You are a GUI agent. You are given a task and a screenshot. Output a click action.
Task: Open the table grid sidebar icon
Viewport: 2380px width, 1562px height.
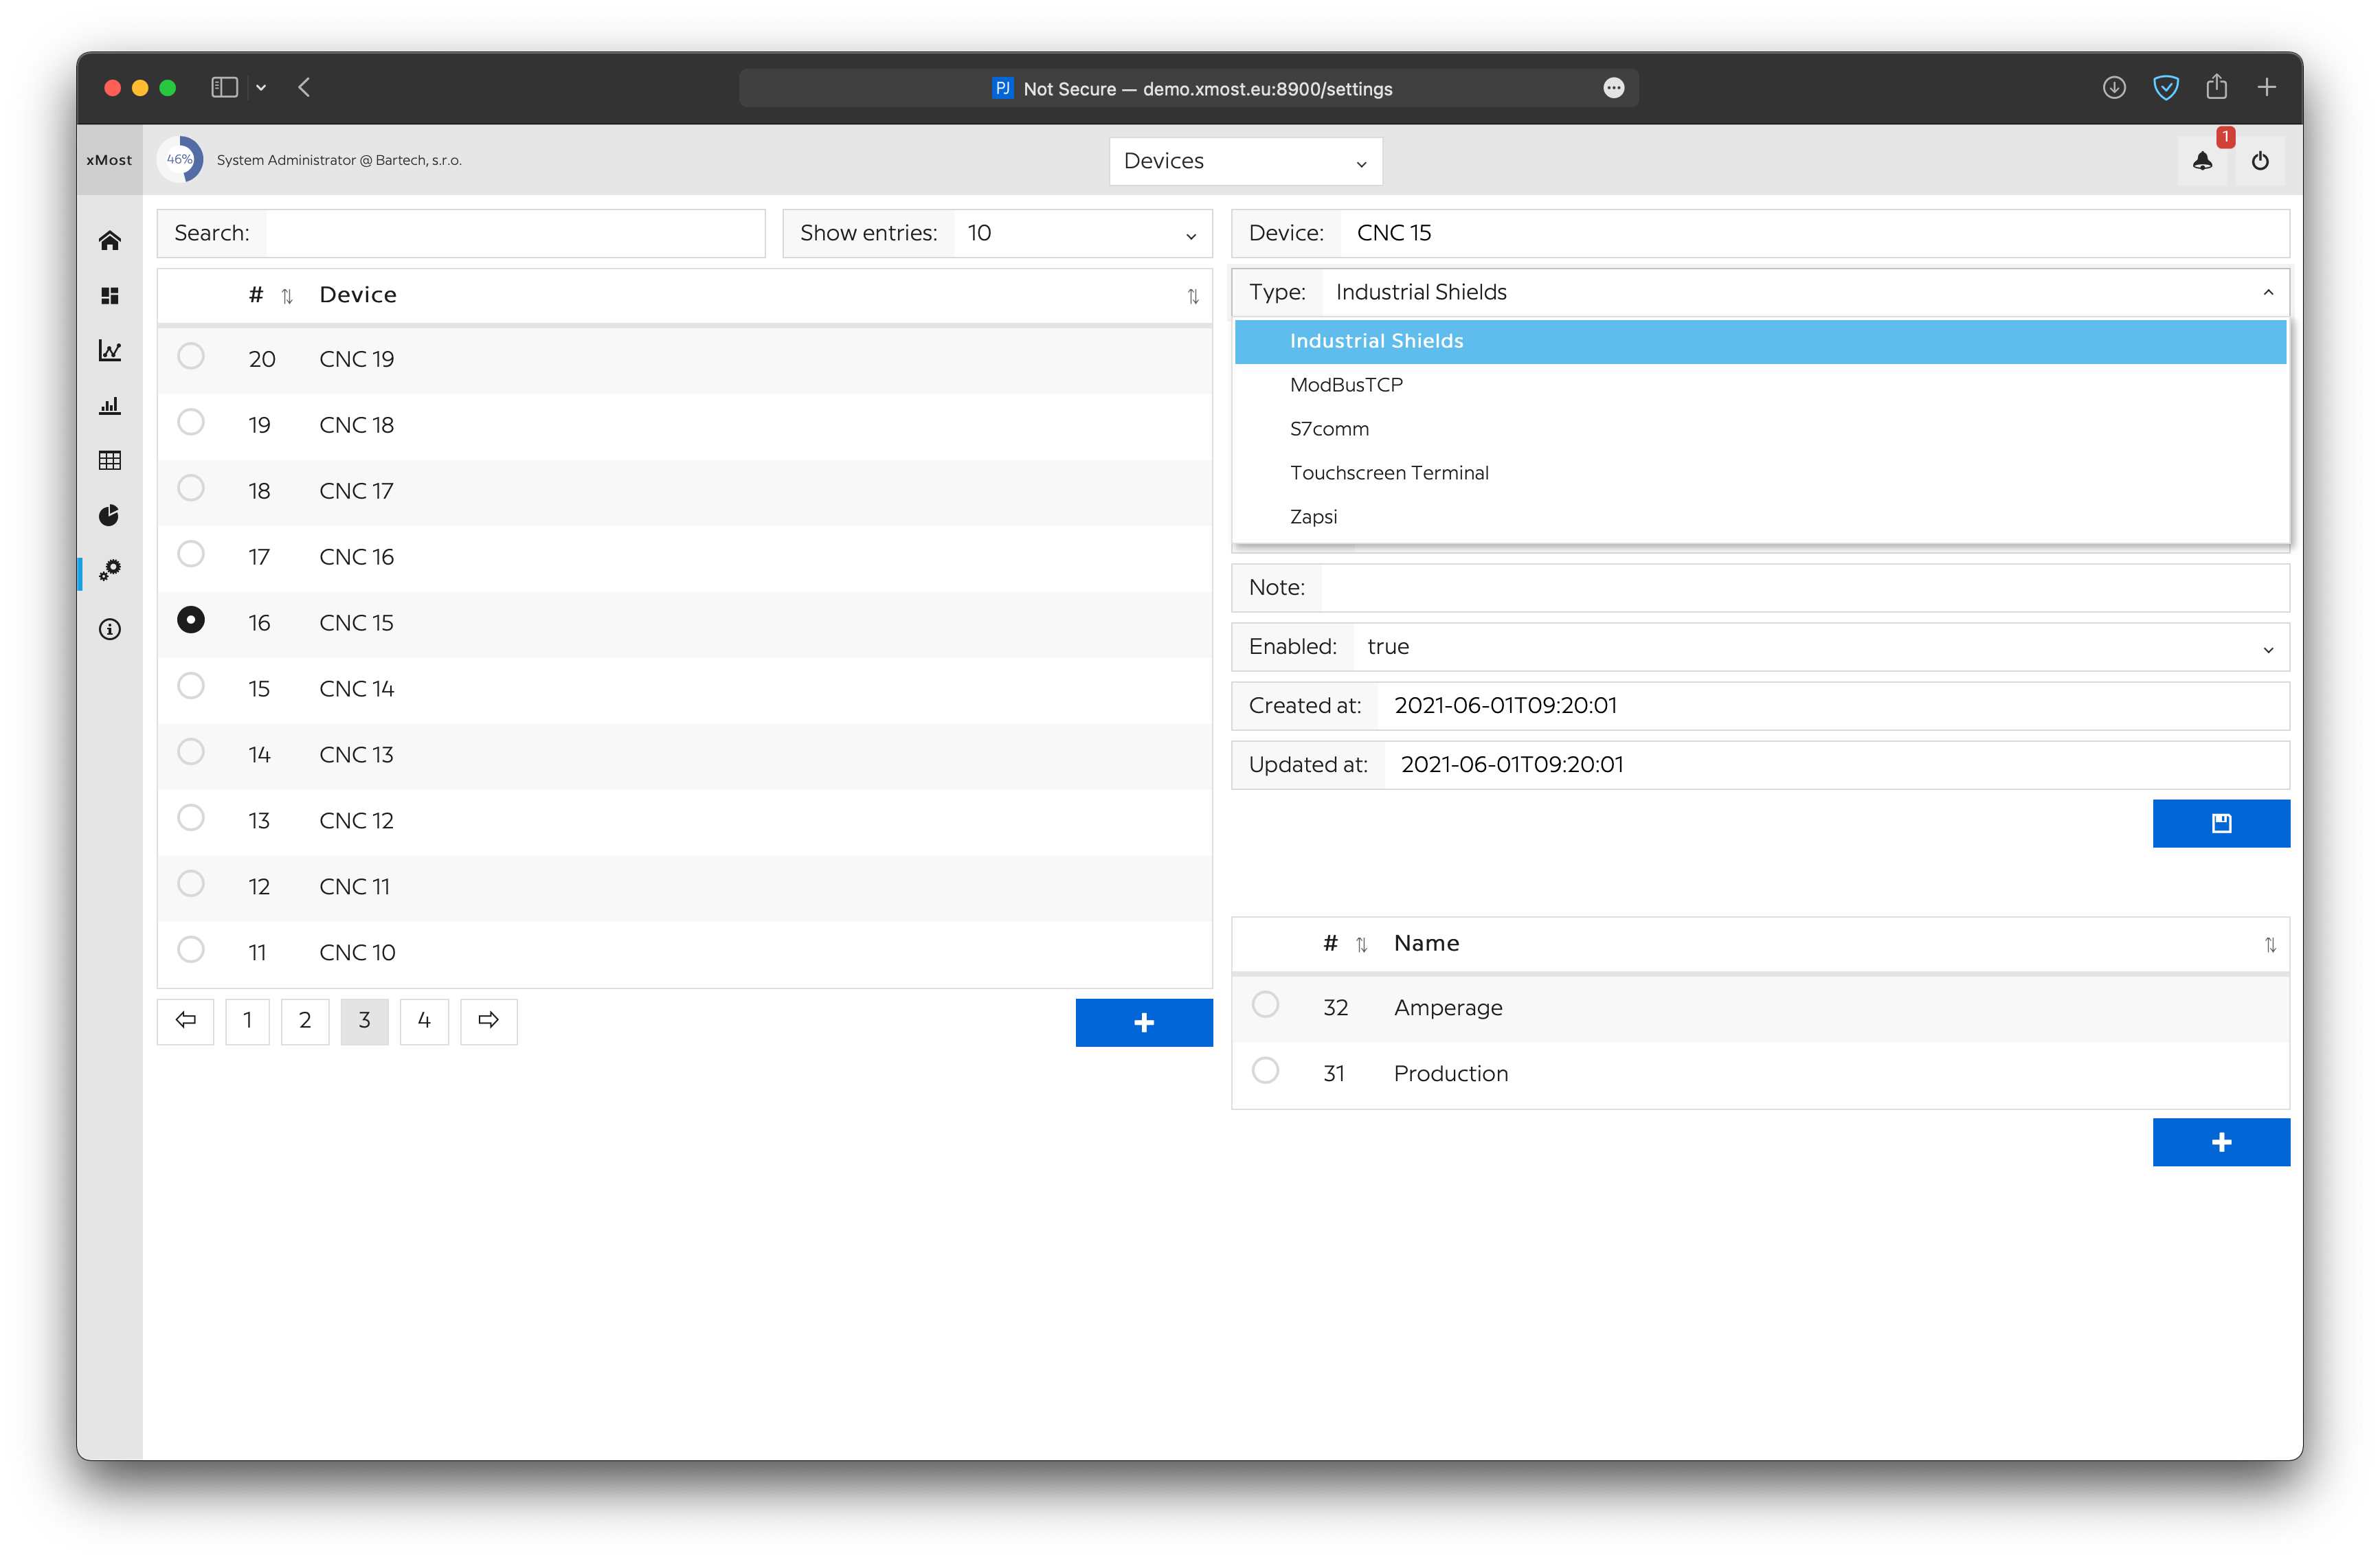pyautogui.click(x=110, y=460)
